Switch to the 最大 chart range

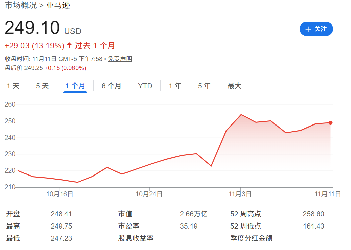point(234,86)
